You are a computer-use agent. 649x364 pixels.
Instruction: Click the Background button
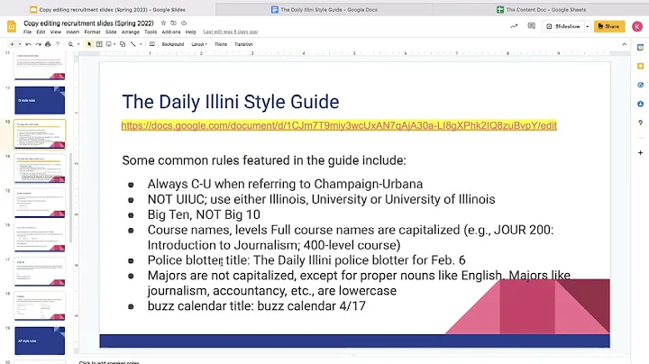click(x=172, y=44)
